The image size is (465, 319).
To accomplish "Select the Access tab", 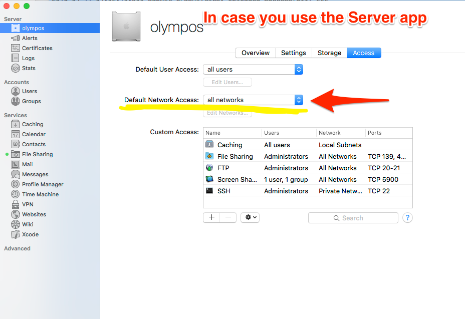I will pyautogui.click(x=364, y=53).
